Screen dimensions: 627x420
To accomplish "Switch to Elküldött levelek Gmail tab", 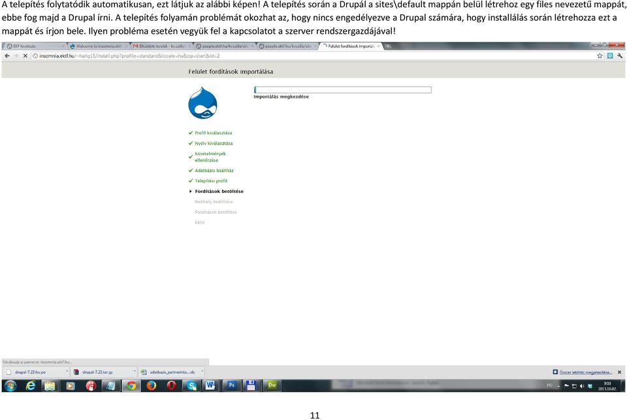I will pyautogui.click(x=162, y=46).
